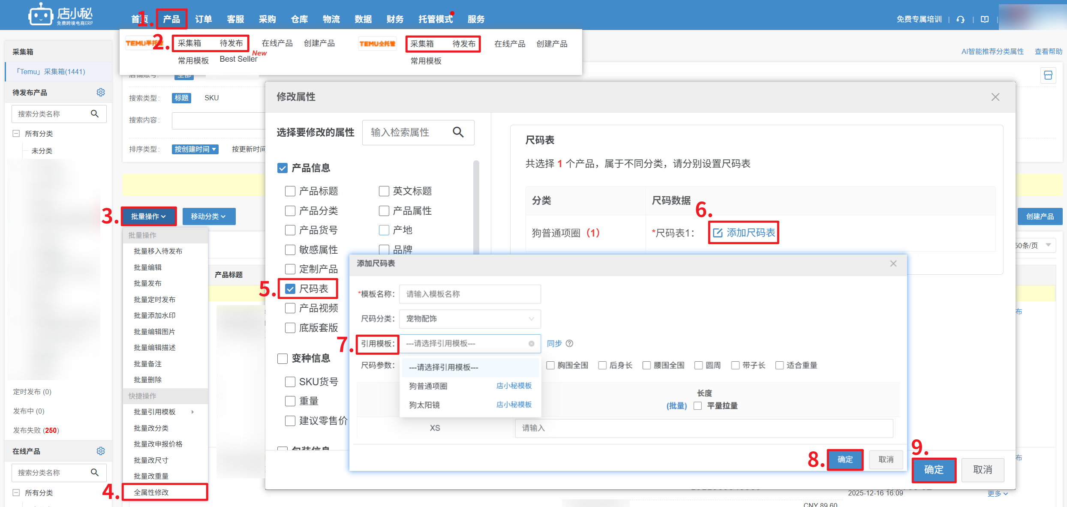This screenshot has height=507, width=1067.
Task: Click gear icon beside 待发布产品
Action: [x=101, y=92]
